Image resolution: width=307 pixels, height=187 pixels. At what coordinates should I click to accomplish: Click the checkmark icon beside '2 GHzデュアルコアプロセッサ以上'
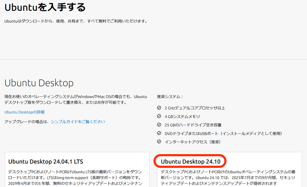[x=159, y=108]
